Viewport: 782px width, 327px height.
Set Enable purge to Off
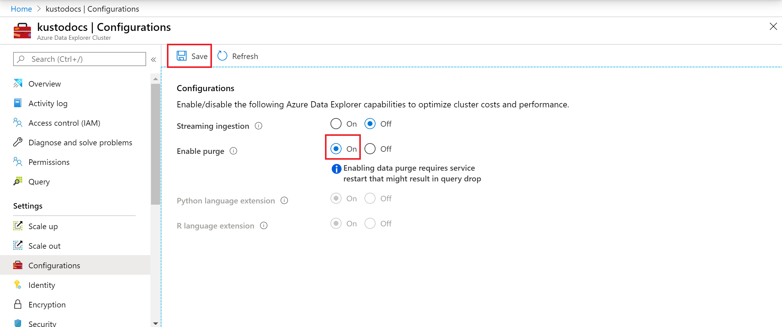pos(370,149)
